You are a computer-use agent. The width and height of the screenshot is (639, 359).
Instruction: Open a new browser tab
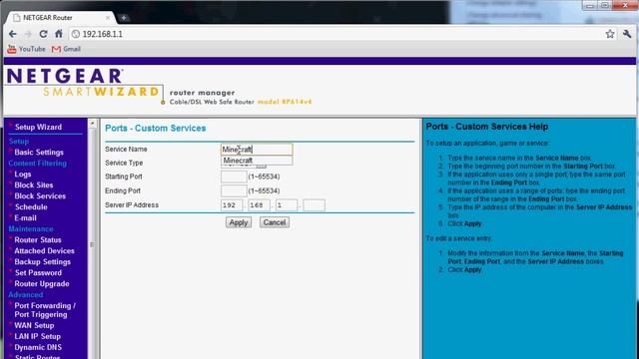[x=124, y=18]
